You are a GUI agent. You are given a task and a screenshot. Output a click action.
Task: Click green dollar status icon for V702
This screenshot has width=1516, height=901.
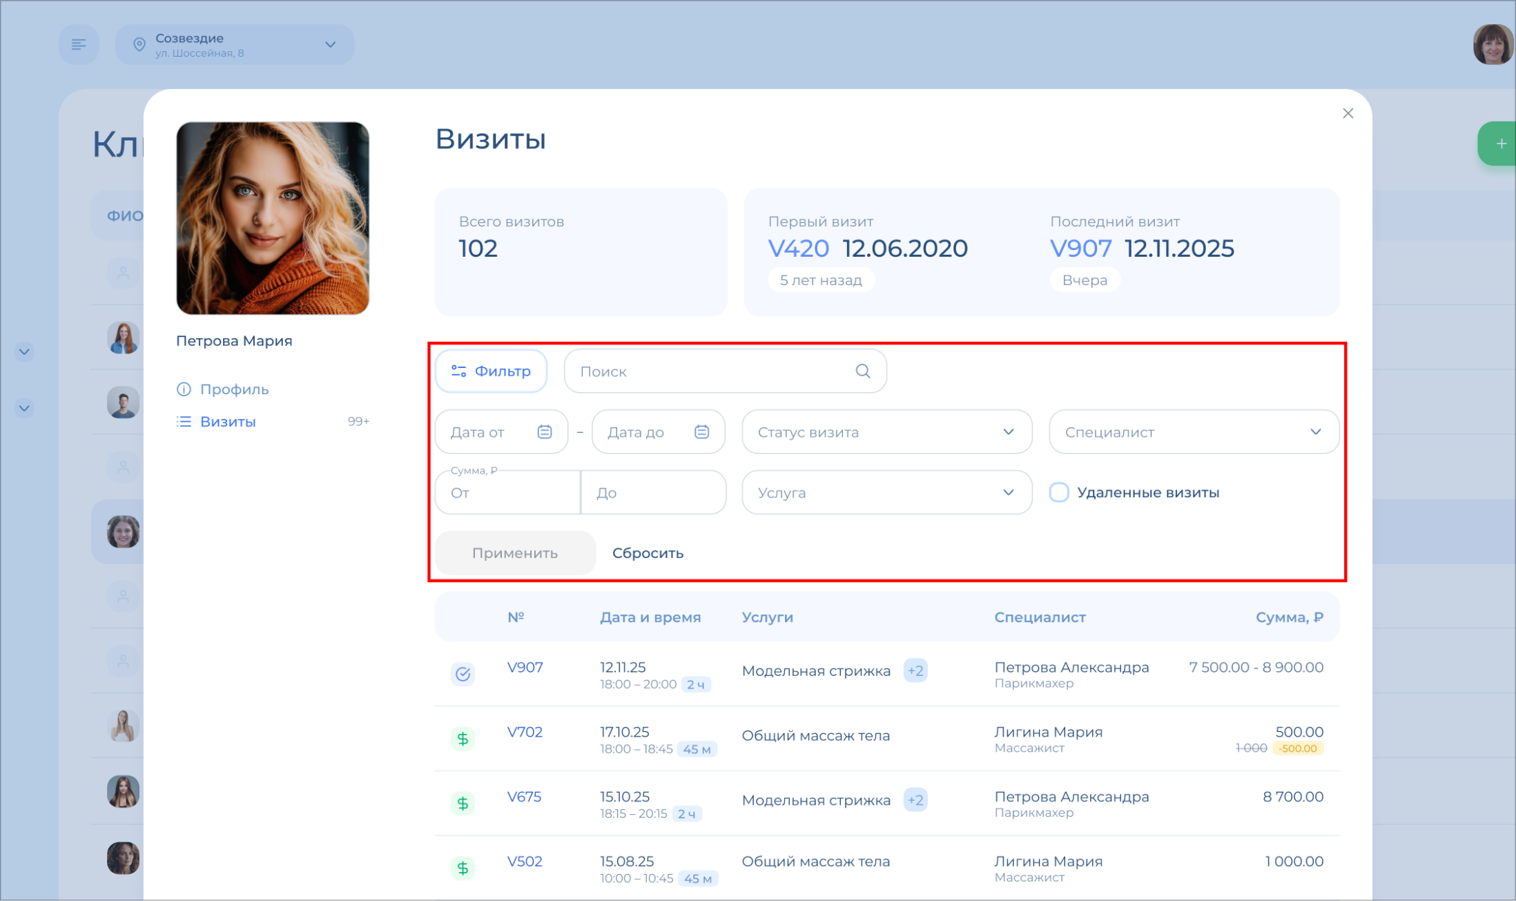pyautogui.click(x=463, y=739)
